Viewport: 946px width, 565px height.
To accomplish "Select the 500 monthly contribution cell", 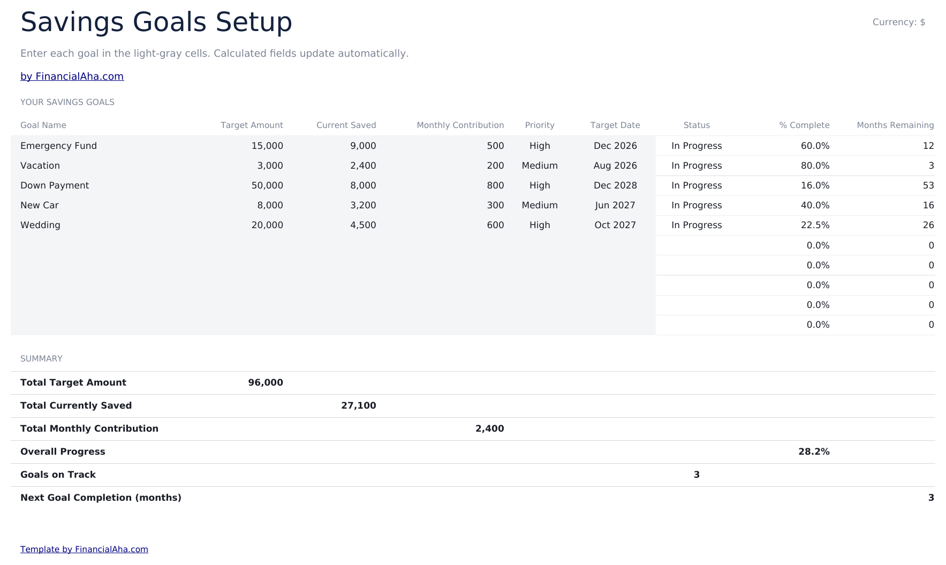I will (495, 146).
